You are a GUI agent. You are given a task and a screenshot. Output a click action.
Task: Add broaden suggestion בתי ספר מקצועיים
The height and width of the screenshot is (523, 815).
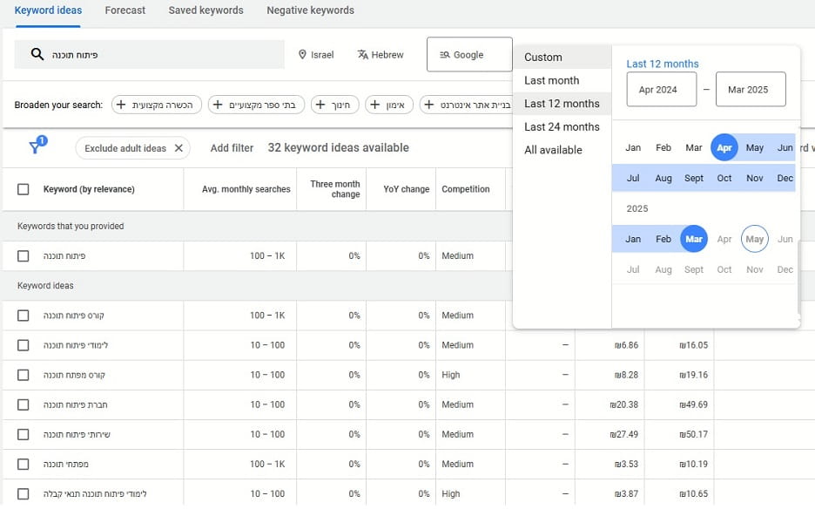[x=256, y=105]
